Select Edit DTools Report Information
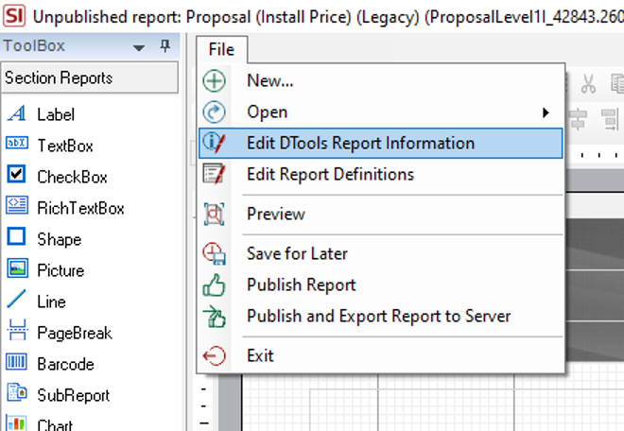 pos(380,144)
